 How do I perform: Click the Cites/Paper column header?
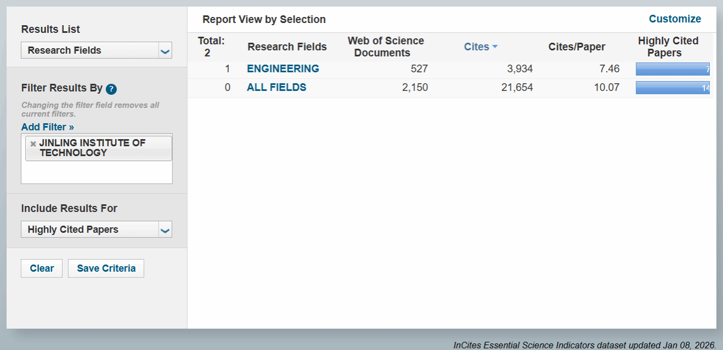pos(577,47)
